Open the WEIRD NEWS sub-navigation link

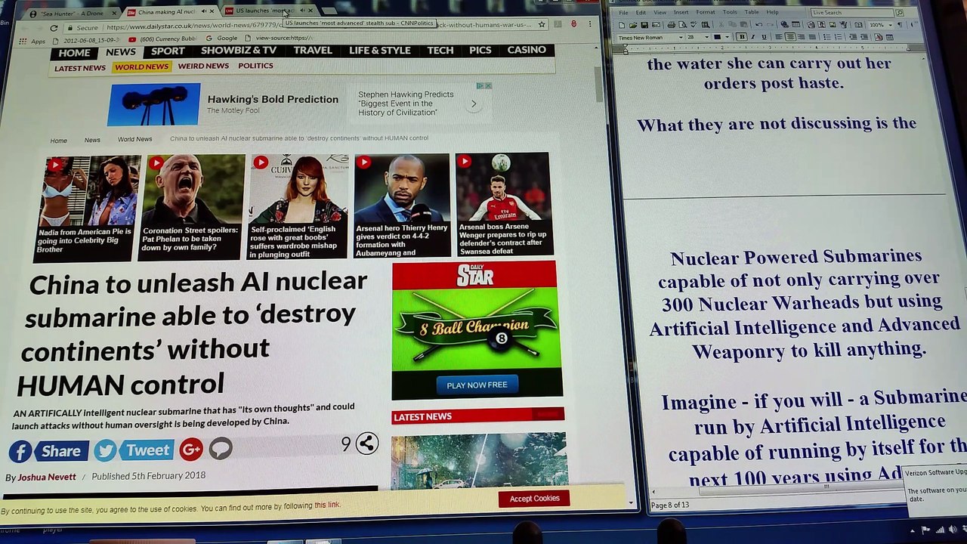point(203,66)
